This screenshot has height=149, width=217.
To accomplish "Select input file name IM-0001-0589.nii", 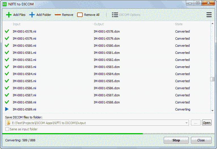I will [x=24, y=109].
